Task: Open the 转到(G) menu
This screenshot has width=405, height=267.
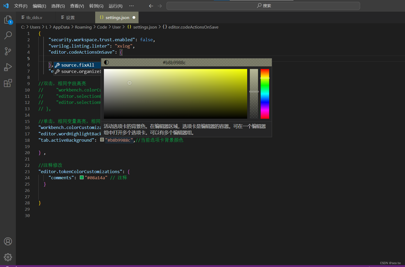Action: pyautogui.click(x=96, y=6)
